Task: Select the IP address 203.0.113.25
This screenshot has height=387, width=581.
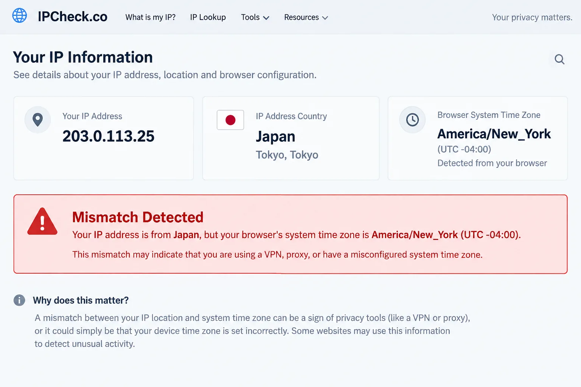Action: coord(109,136)
